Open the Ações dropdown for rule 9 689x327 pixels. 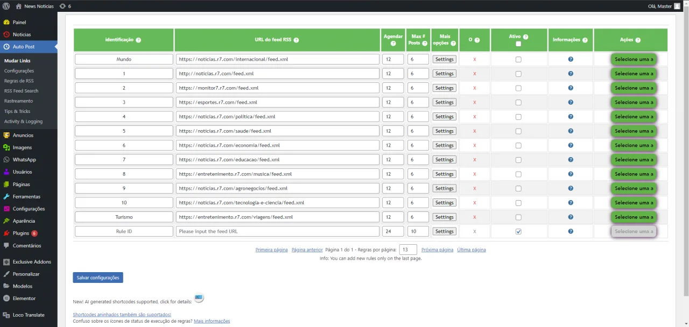point(634,188)
